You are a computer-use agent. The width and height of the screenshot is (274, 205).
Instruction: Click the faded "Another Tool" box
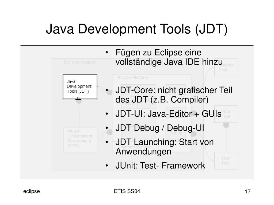tap(226, 67)
